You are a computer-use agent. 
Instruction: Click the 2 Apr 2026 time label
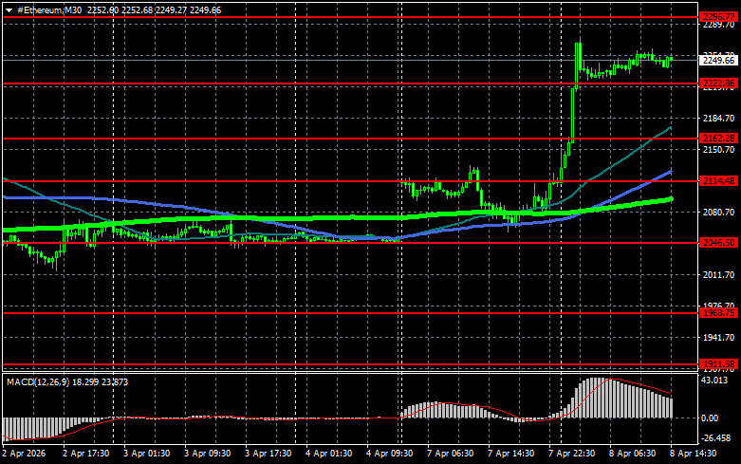[x=24, y=454]
